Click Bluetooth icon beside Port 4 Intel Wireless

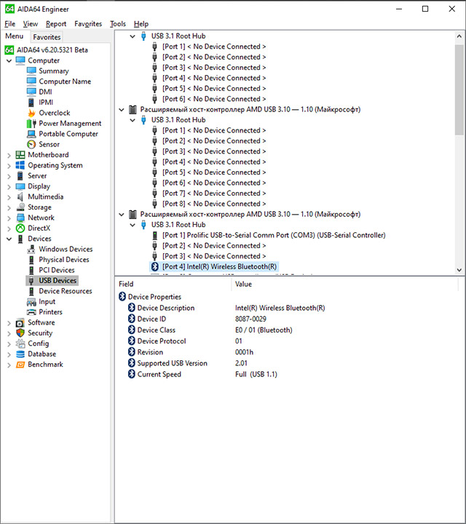(x=155, y=266)
